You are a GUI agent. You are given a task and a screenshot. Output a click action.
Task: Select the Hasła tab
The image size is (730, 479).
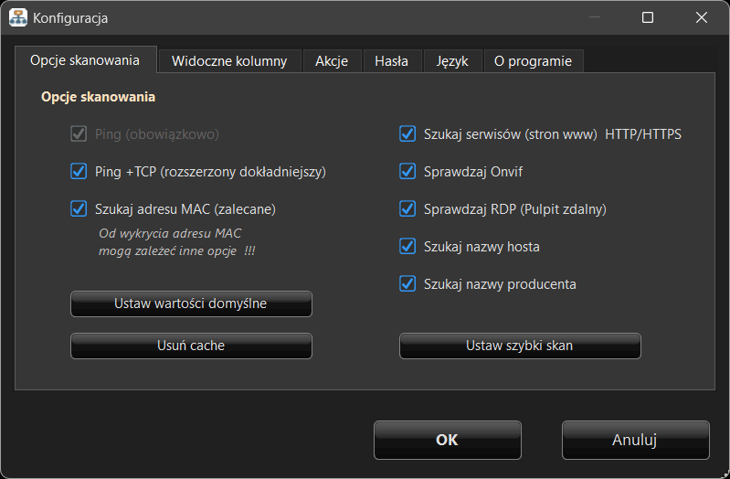click(391, 61)
